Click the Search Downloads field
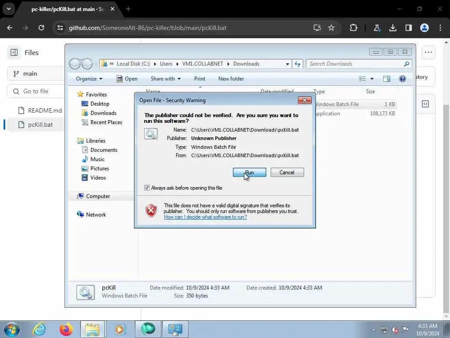This screenshot has height=338, width=450. (359, 64)
